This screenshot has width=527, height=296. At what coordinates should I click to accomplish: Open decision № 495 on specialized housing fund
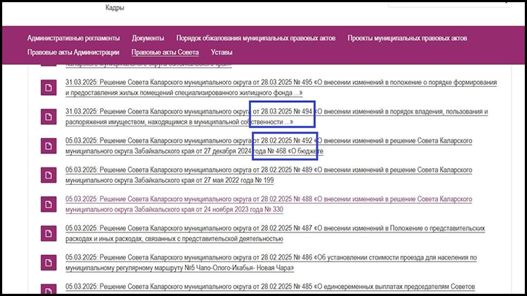281,87
